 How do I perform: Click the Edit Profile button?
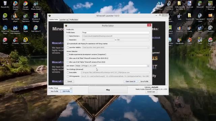click(66, 91)
